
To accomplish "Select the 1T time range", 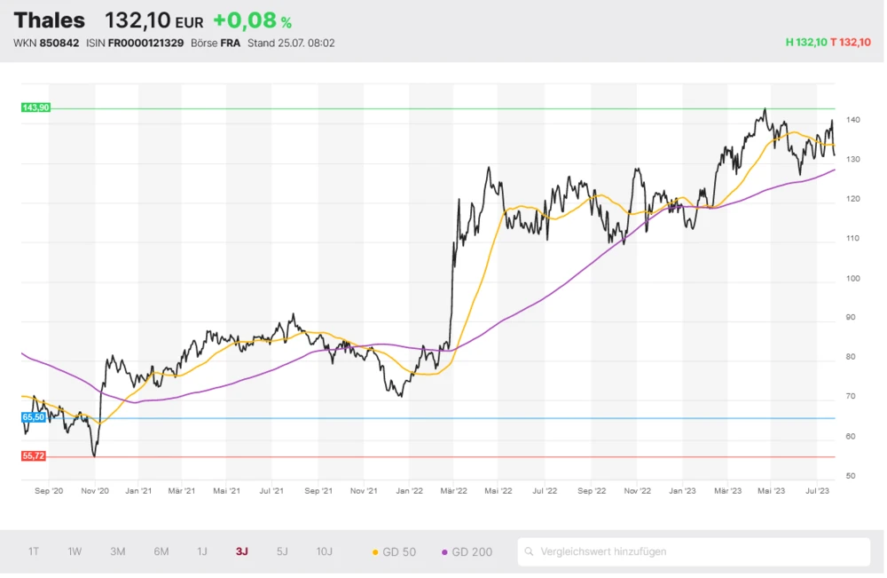I will click(x=34, y=551).
